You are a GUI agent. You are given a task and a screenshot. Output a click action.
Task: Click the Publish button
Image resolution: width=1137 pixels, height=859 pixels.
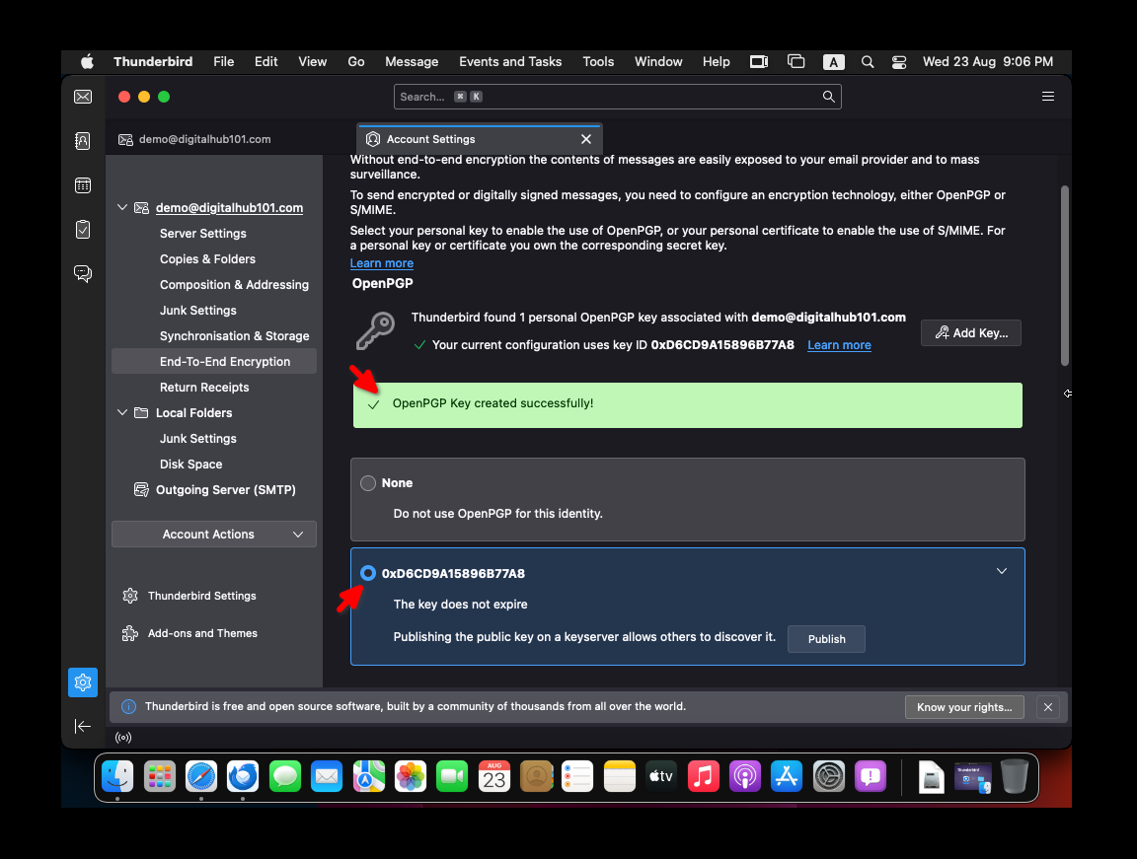[827, 639]
